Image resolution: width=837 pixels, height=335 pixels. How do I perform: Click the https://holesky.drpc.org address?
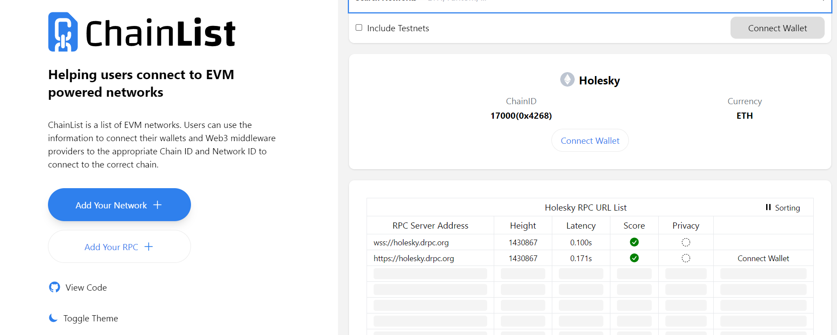tap(414, 258)
